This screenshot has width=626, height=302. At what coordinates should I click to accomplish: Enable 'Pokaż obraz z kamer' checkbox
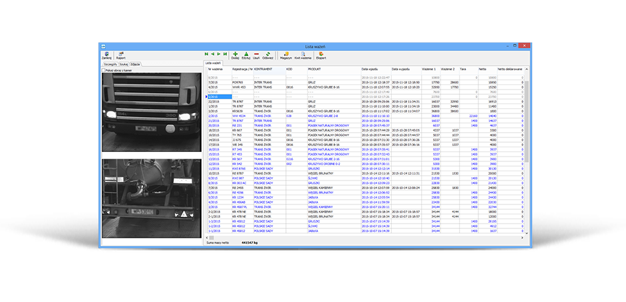point(103,69)
